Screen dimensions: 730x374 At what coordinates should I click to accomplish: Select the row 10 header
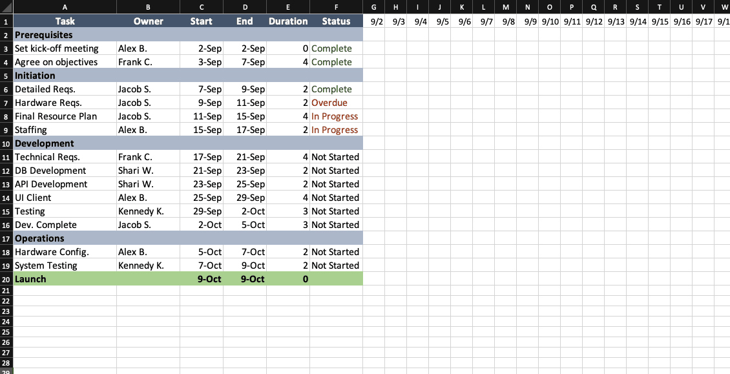[x=6, y=143]
